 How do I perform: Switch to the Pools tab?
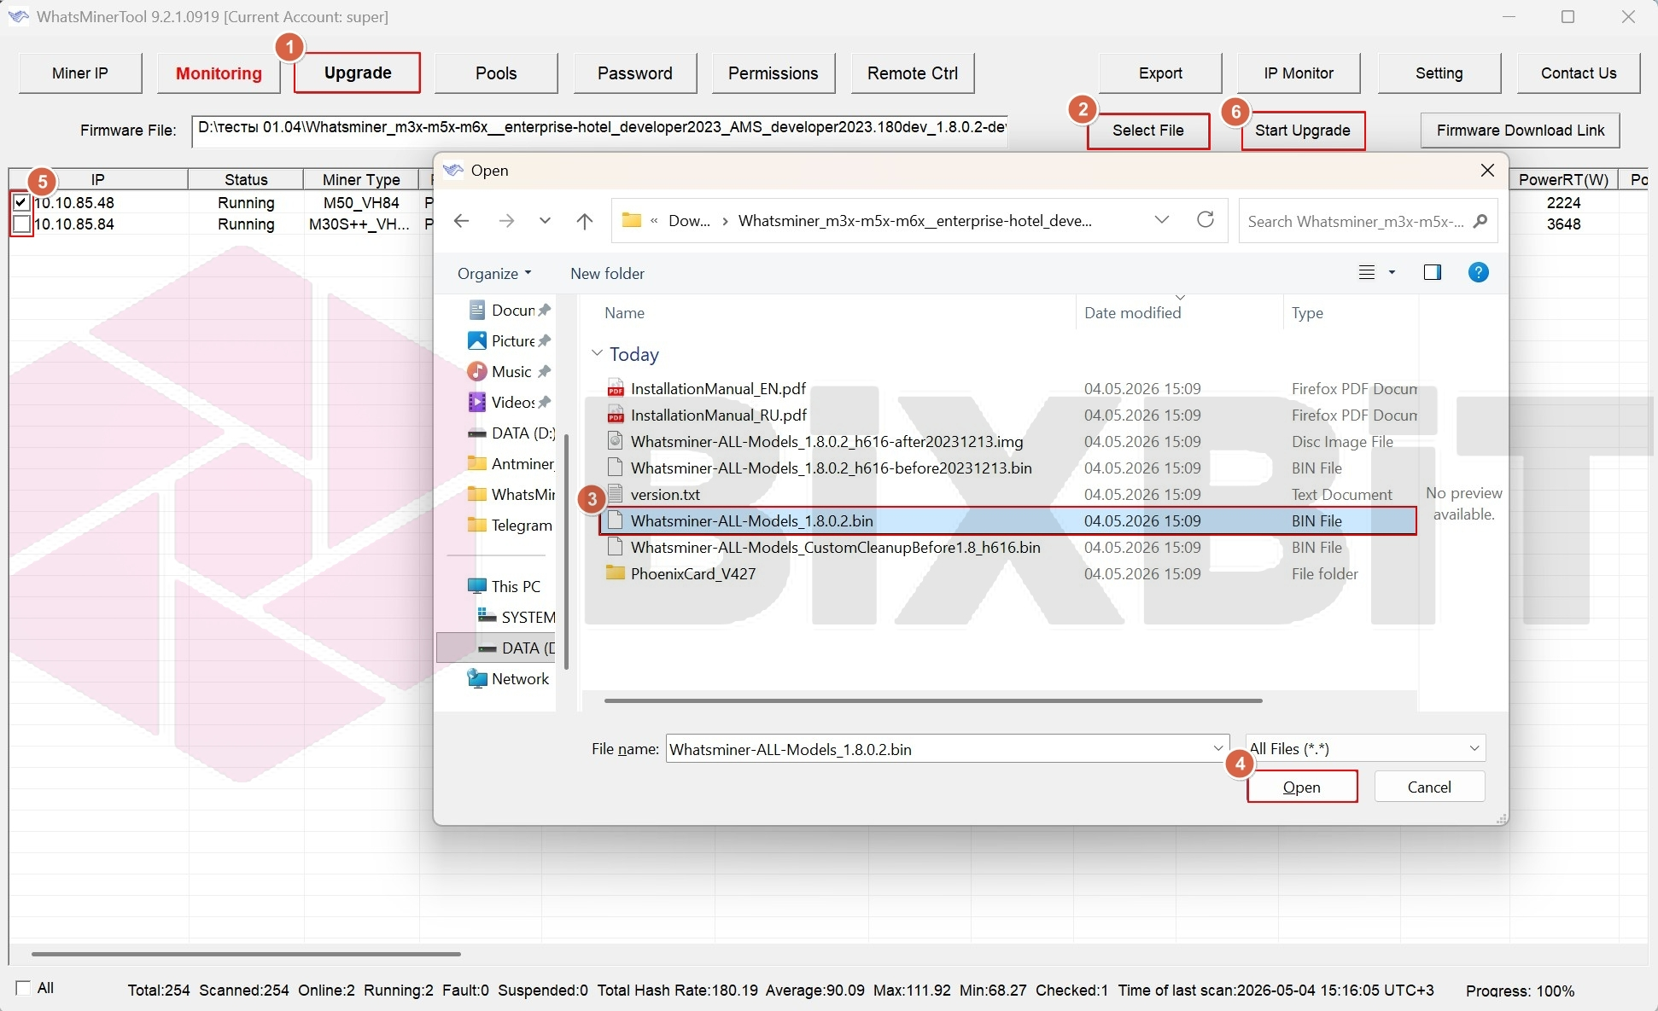point(496,73)
